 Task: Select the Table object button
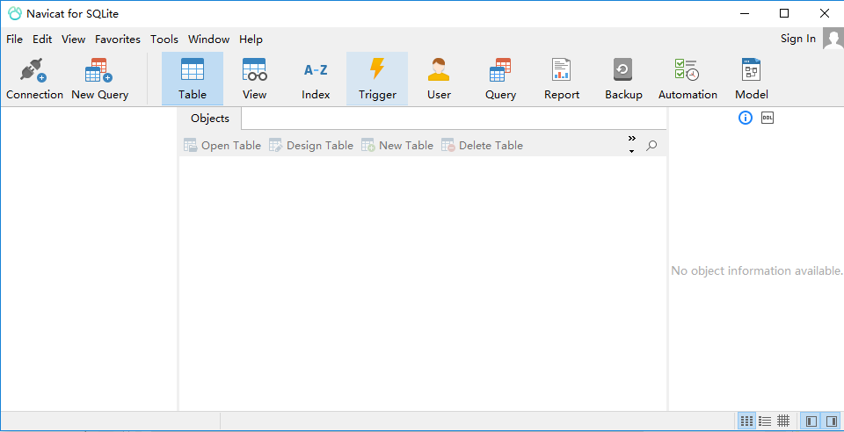(193, 78)
